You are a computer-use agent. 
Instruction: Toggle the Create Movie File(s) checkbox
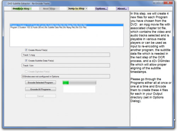tap(26, 50)
